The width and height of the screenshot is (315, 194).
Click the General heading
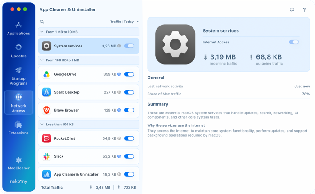156,78
